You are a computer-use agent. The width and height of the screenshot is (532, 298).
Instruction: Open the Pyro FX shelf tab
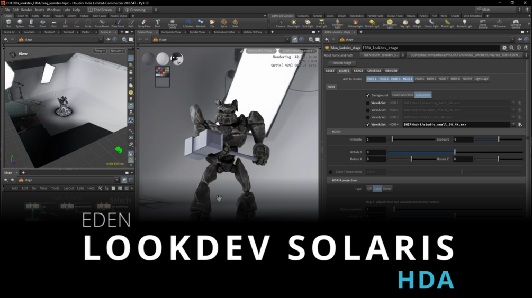pyautogui.click(x=423, y=16)
